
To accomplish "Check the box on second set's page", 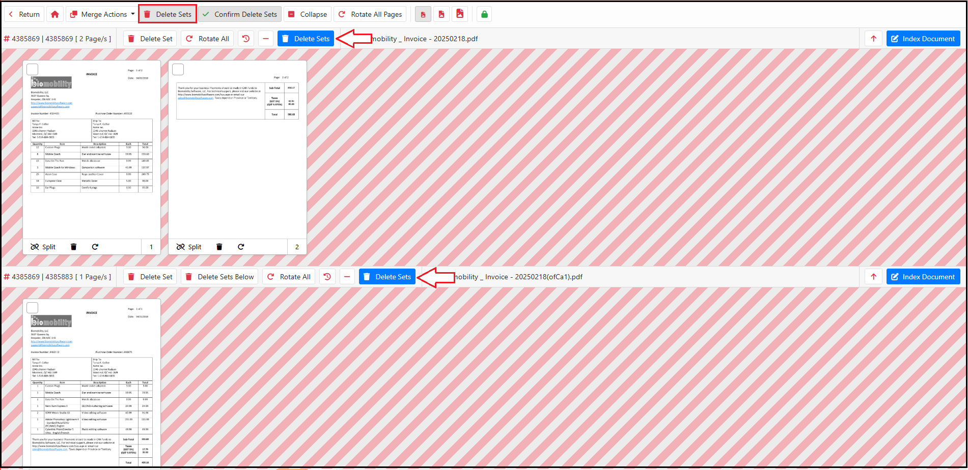I will (33, 308).
